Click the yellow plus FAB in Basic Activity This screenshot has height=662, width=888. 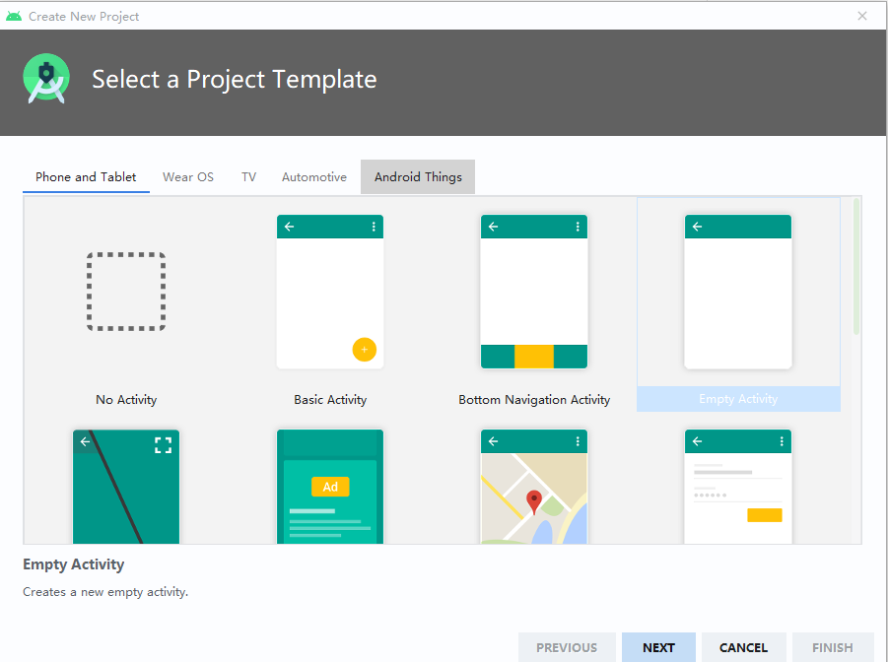tap(364, 350)
